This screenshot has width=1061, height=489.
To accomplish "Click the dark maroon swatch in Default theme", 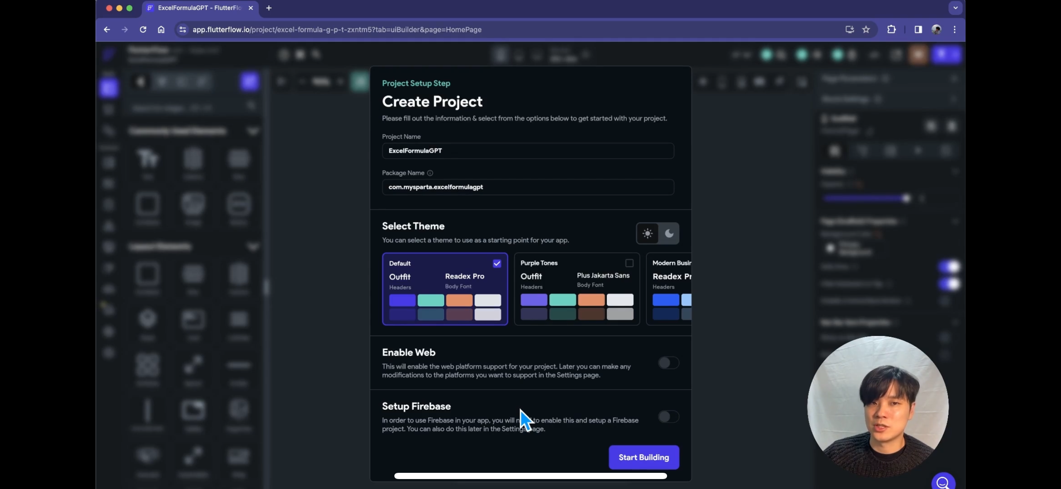I will (459, 314).
